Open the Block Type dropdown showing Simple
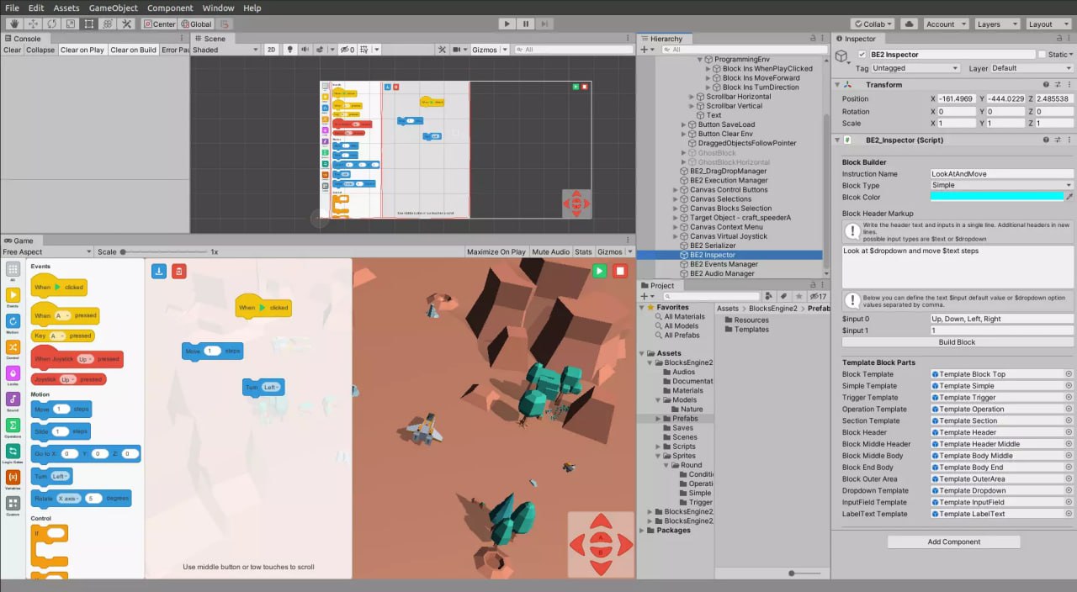Viewport: 1077px width, 592px height. [1001, 185]
